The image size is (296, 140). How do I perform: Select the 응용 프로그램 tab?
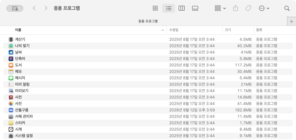point(148,21)
